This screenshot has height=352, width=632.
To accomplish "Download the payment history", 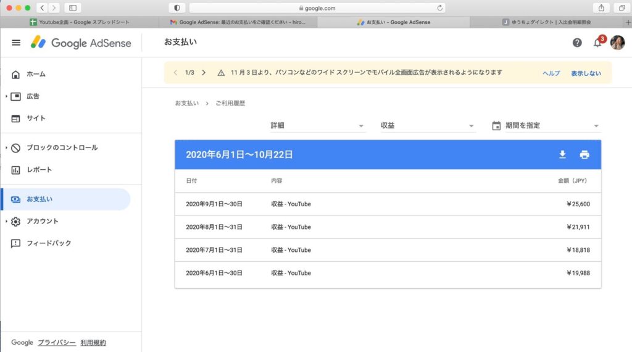I will click(x=563, y=154).
